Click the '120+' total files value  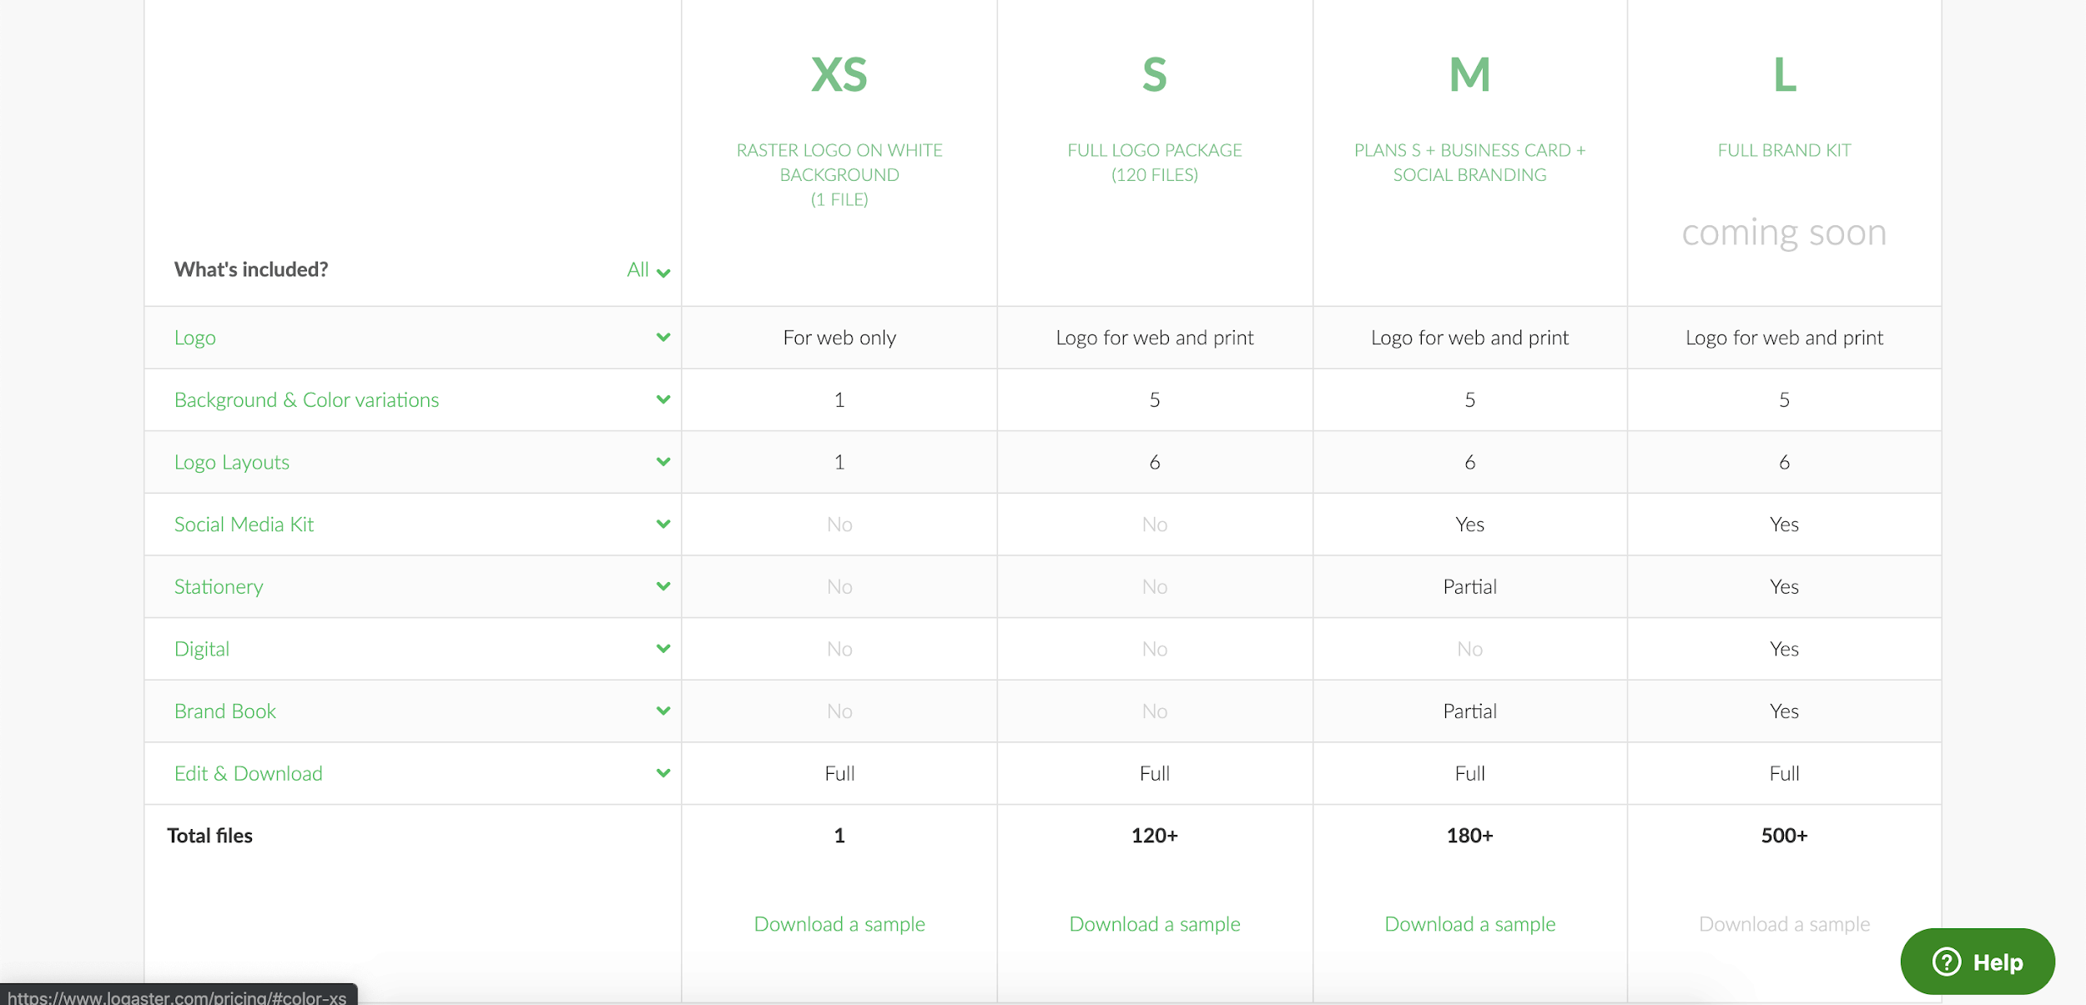[x=1155, y=836]
